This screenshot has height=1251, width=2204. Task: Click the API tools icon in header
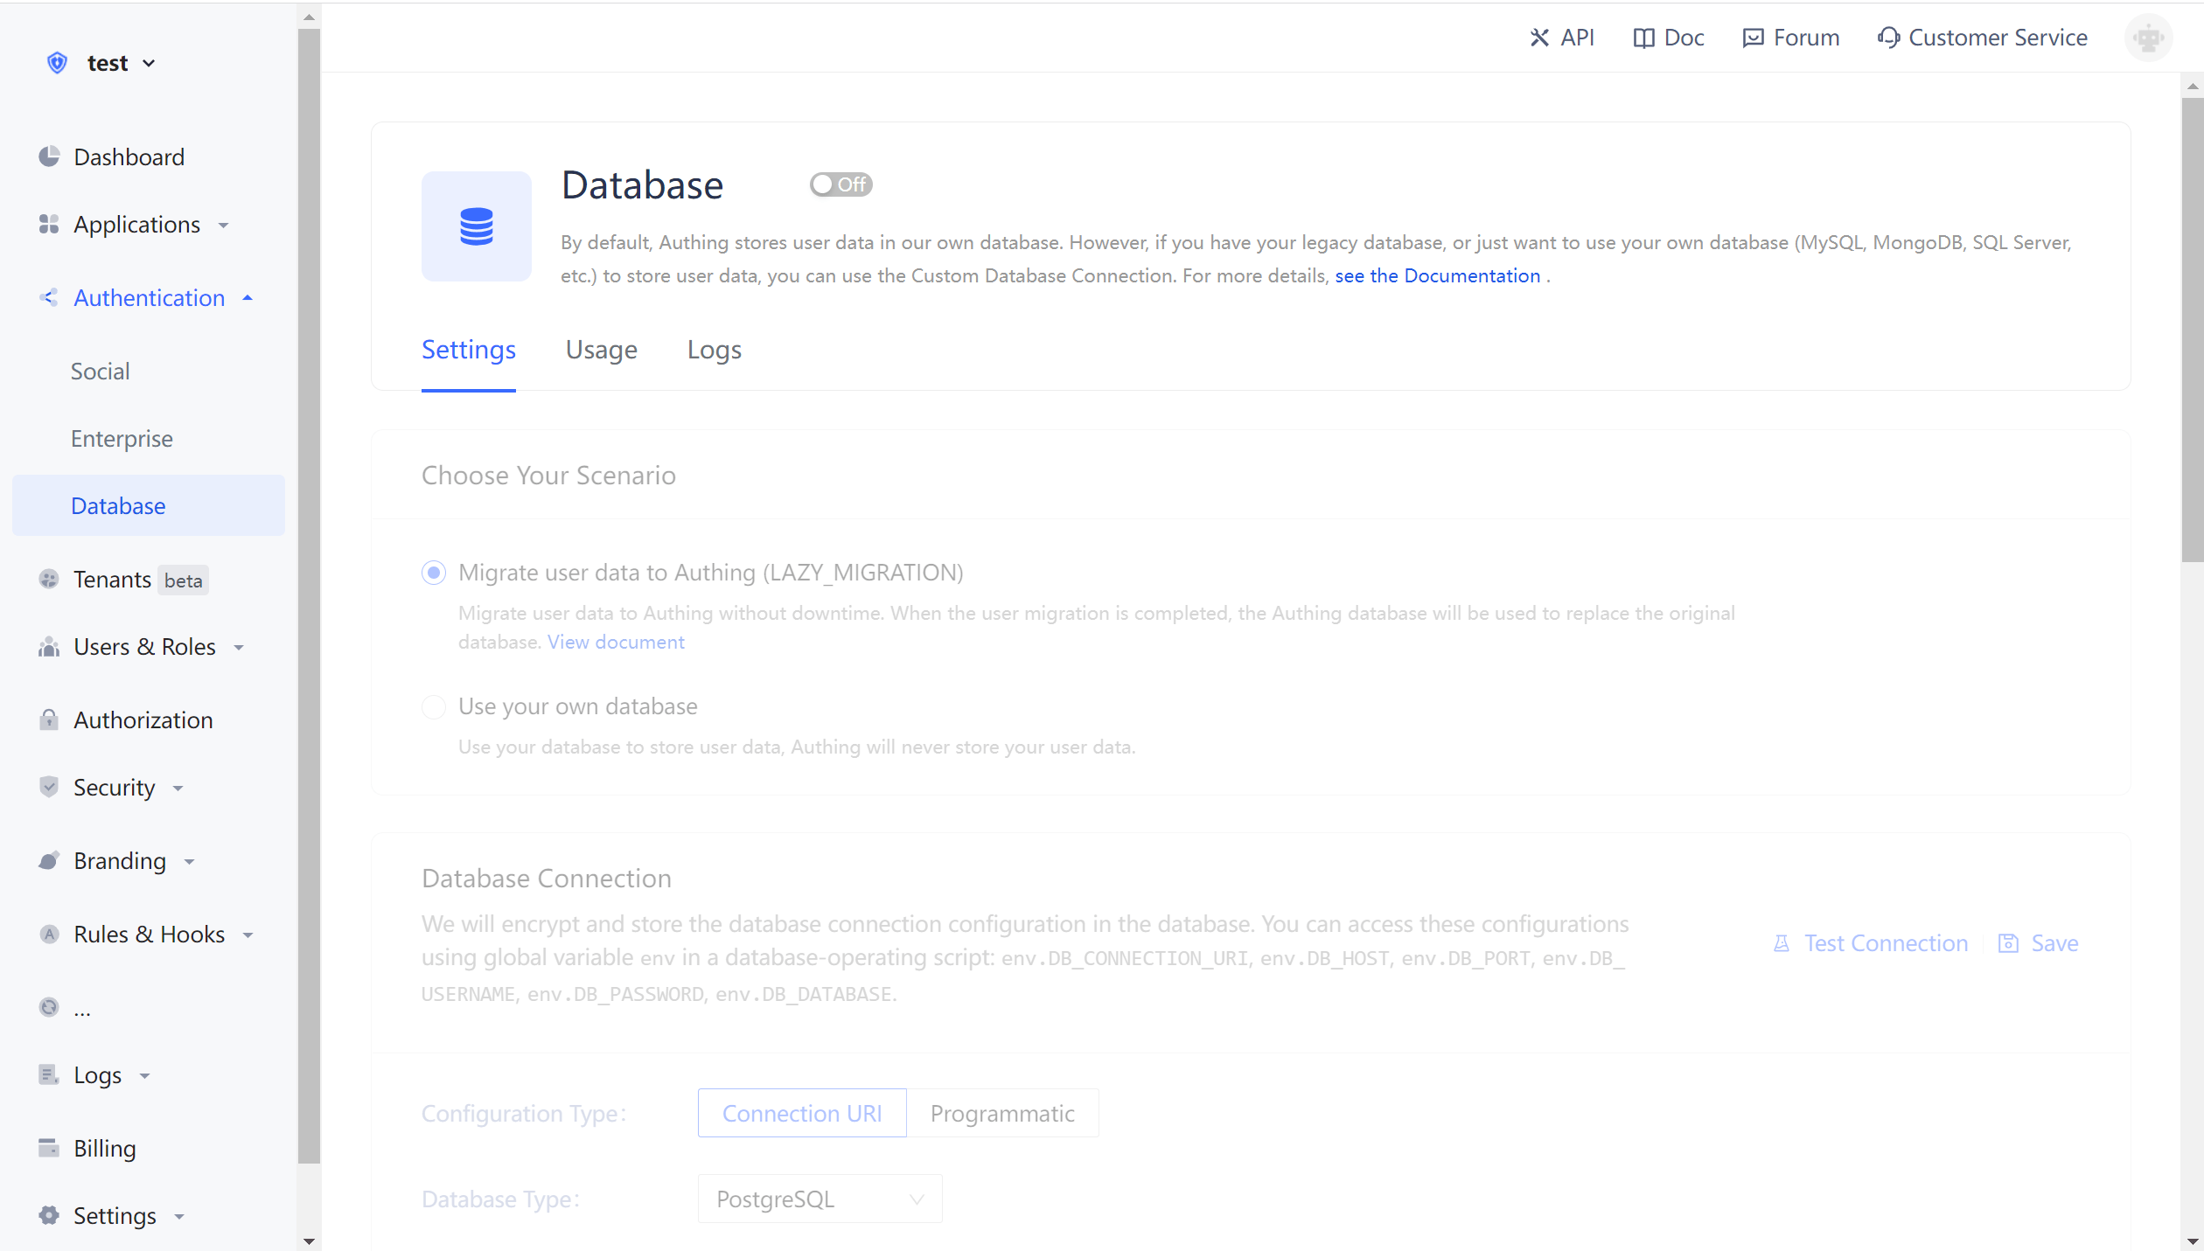click(x=1539, y=38)
